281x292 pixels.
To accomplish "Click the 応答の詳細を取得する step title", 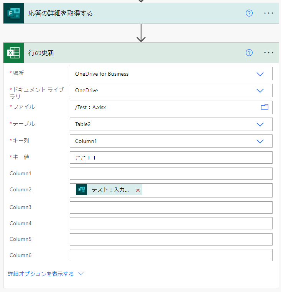I will click(x=61, y=13).
